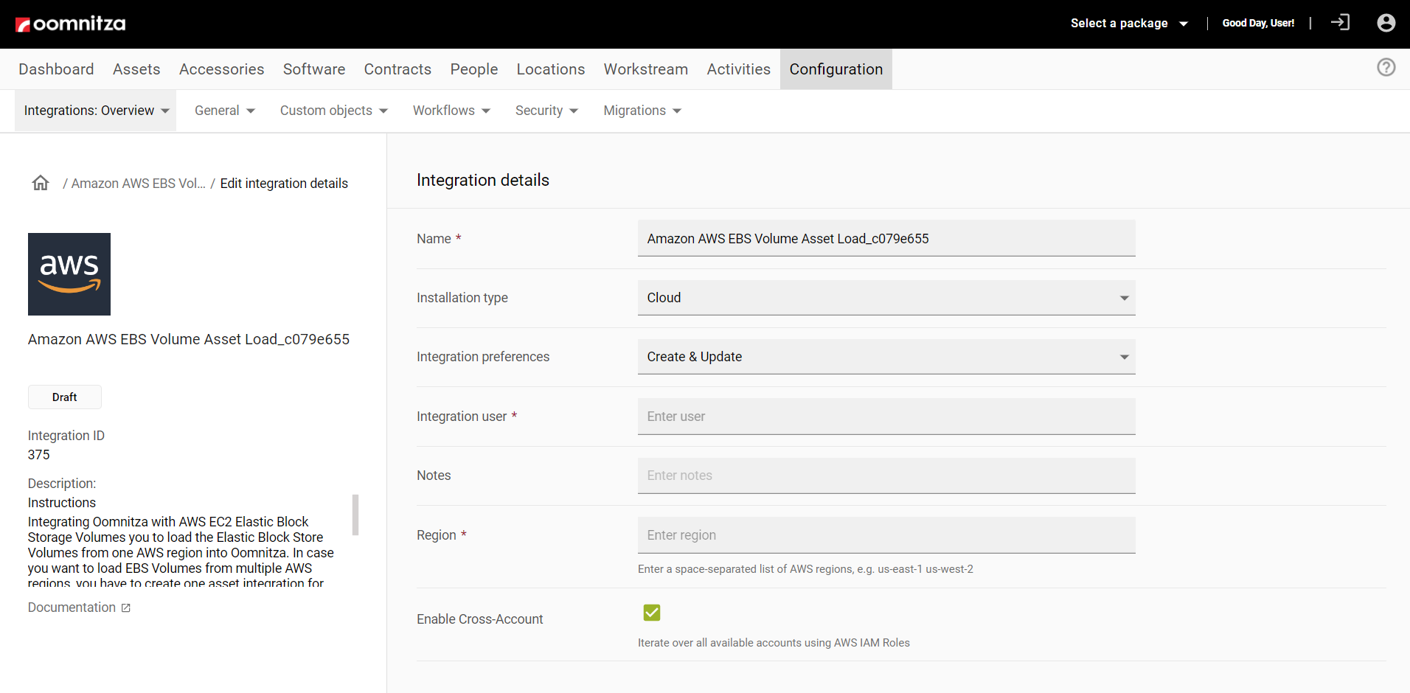The image size is (1410, 693).
Task: Expand the Workflows submenu
Action: point(451,111)
